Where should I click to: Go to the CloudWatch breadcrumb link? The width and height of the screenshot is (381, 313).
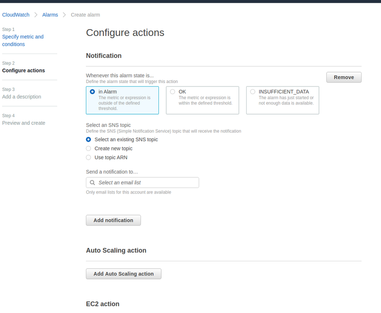(x=16, y=15)
